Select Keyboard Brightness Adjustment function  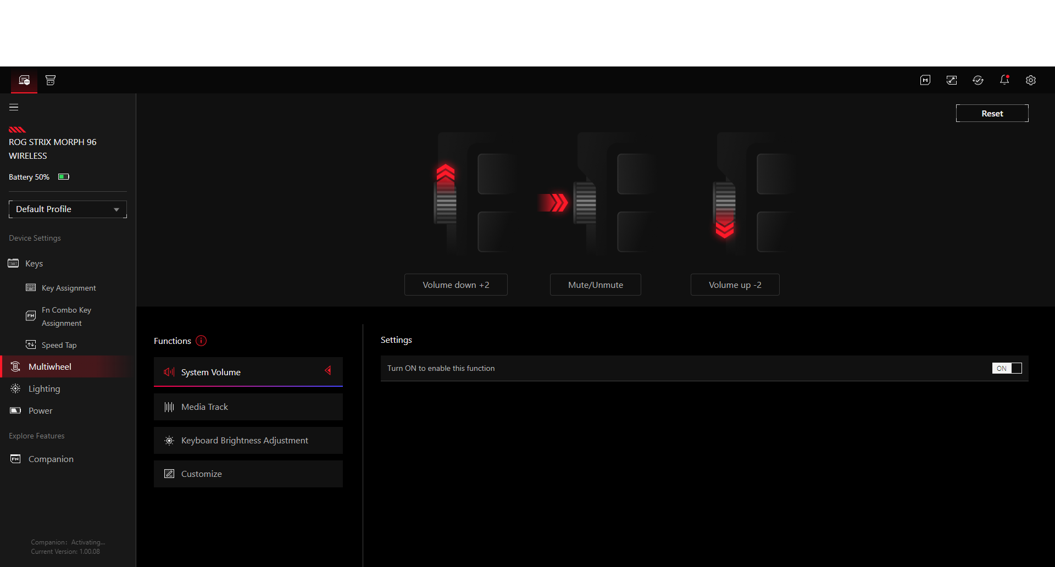[x=248, y=441]
